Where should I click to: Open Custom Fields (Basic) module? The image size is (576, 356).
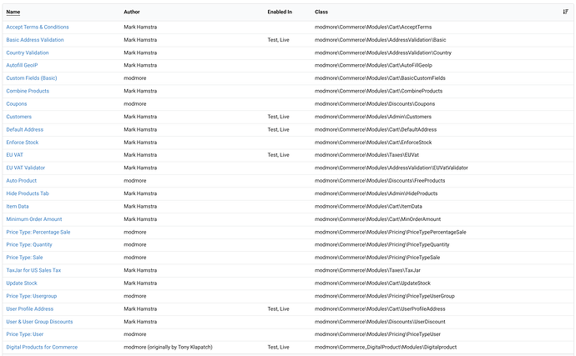pyautogui.click(x=32, y=78)
